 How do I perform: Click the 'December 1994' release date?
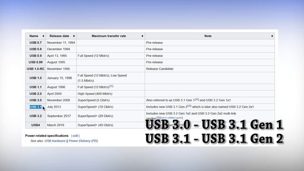(58, 49)
